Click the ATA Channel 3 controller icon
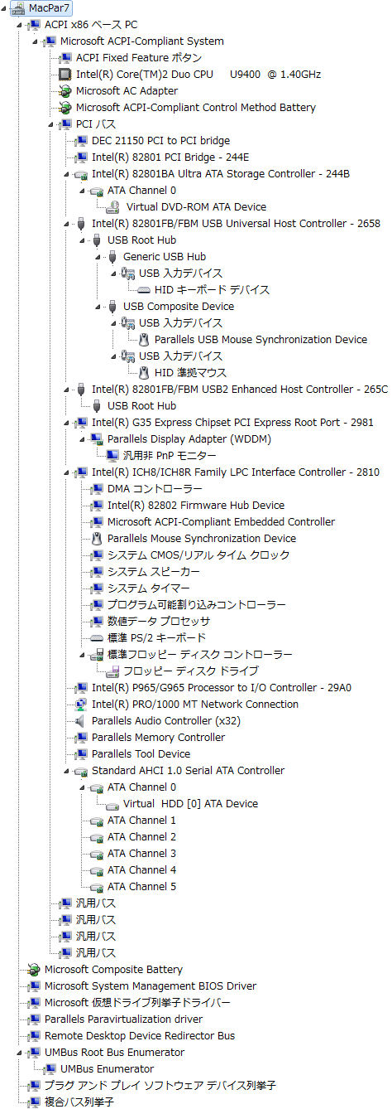Image resolution: width=392 pixels, height=1109 pixels. coord(97,854)
